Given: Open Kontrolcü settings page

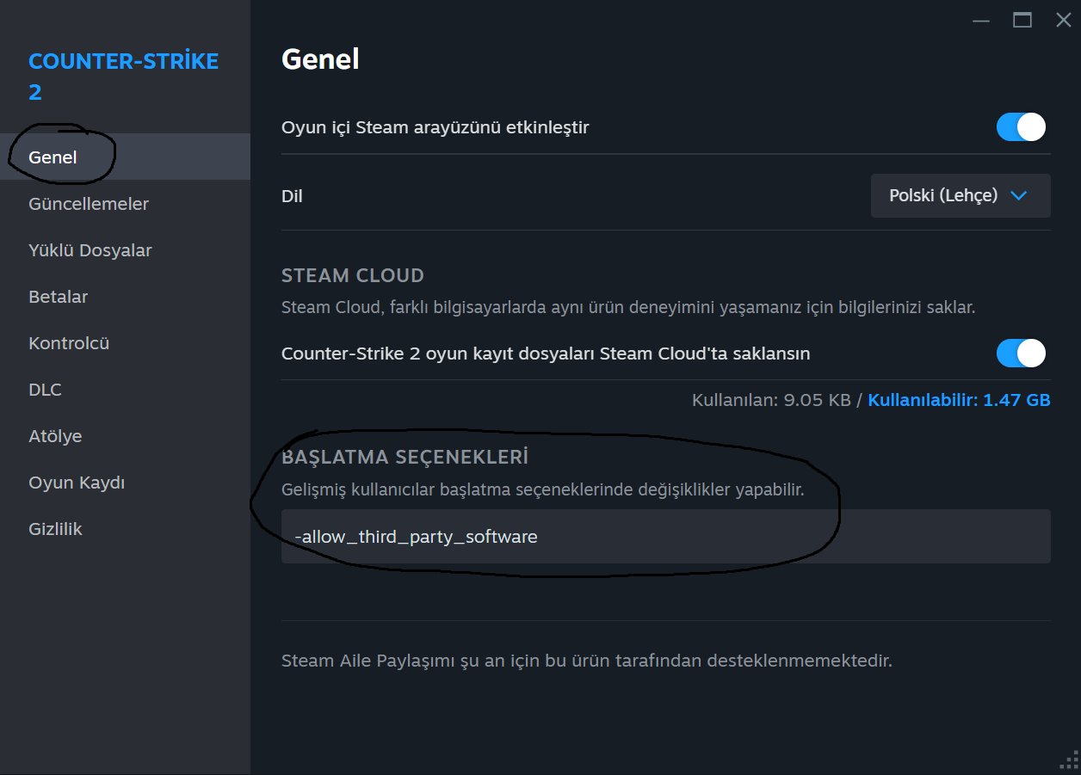Looking at the screenshot, I should click(x=69, y=343).
